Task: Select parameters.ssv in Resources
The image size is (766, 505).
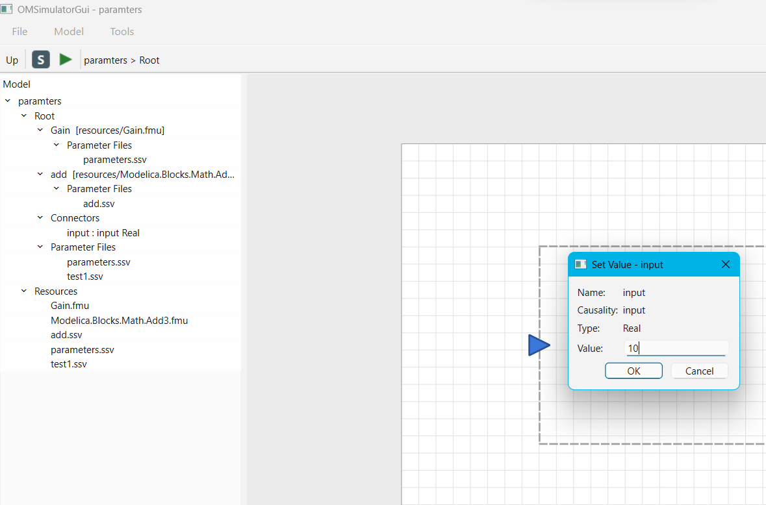Action: click(83, 349)
